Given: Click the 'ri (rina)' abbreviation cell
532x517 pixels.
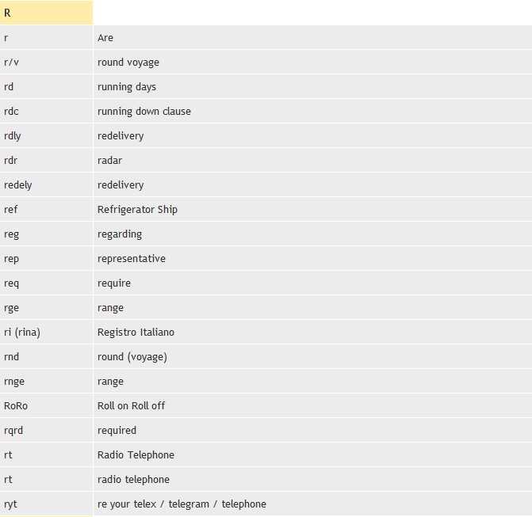Looking at the screenshot, I should [21, 333].
